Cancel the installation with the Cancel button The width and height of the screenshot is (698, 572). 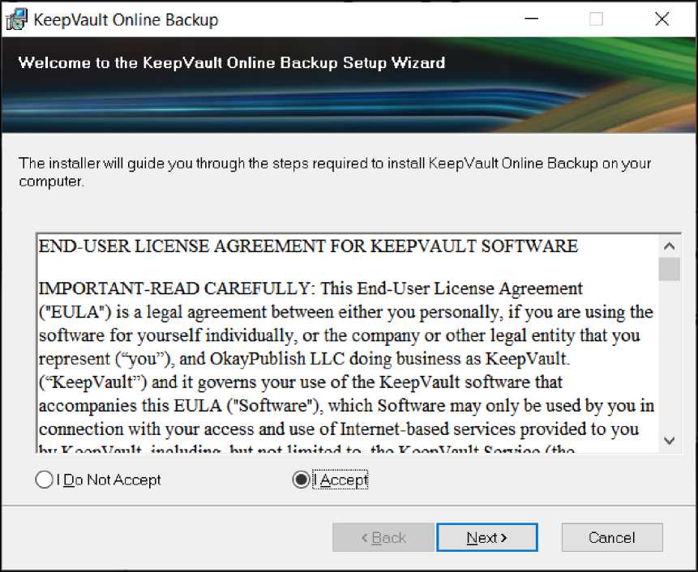(x=612, y=538)
